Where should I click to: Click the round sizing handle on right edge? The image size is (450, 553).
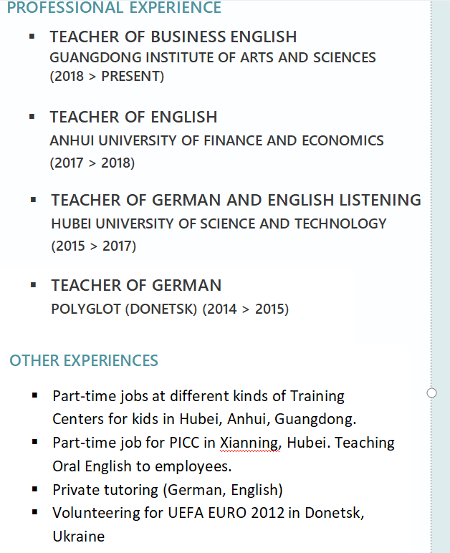click(431, 393)
